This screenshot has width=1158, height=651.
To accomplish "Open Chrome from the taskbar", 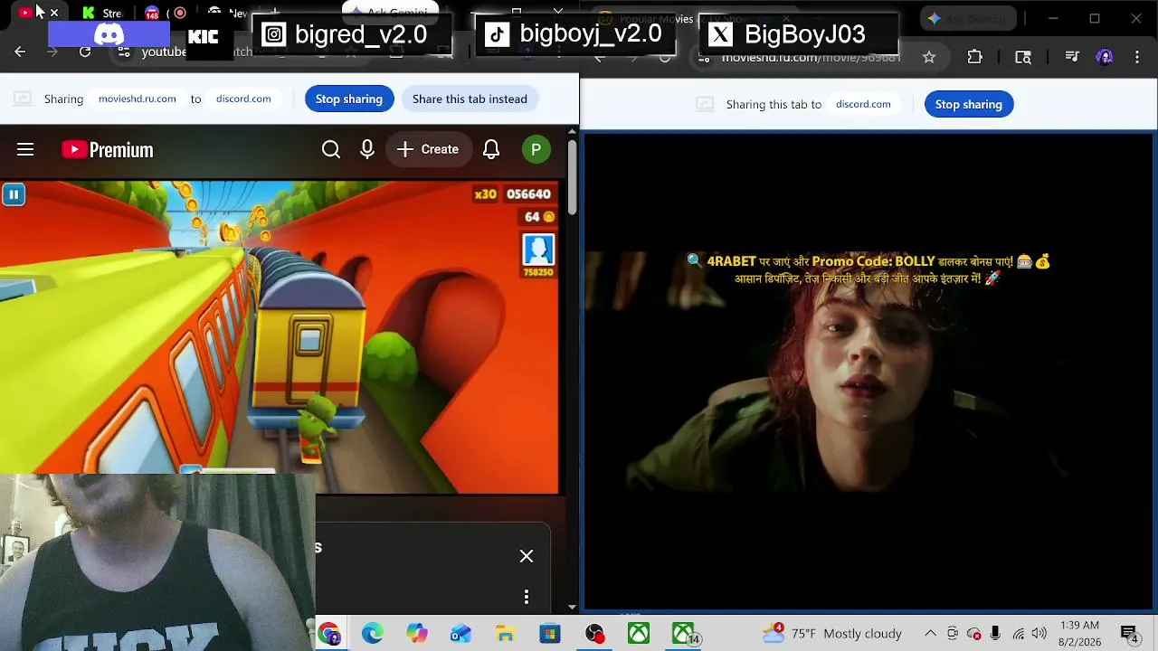I will (328, 634).
